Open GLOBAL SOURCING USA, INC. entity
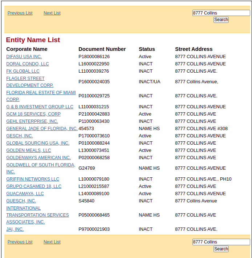 pos(38,143)
